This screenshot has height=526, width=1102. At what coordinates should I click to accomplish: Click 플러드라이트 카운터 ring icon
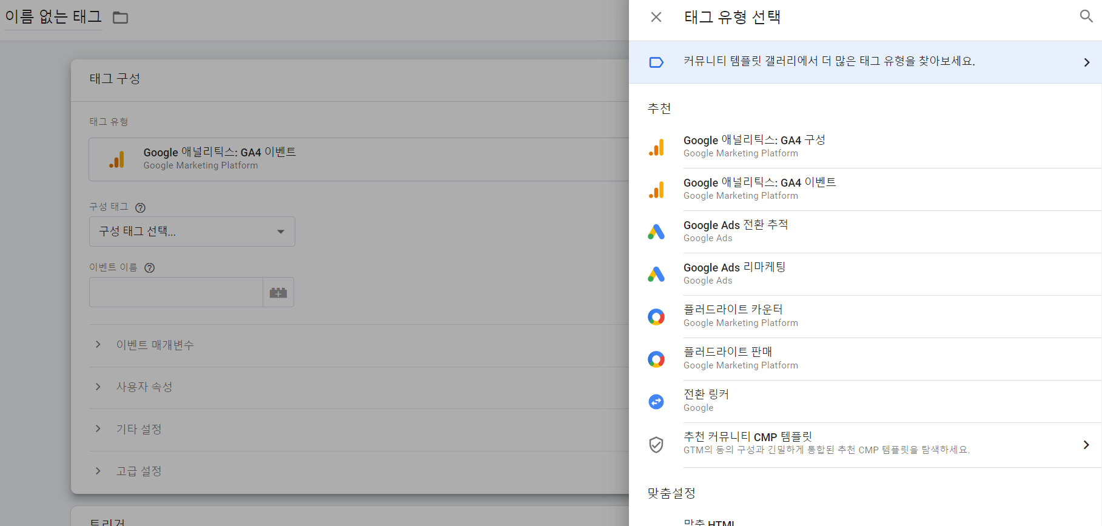point(656,317)
